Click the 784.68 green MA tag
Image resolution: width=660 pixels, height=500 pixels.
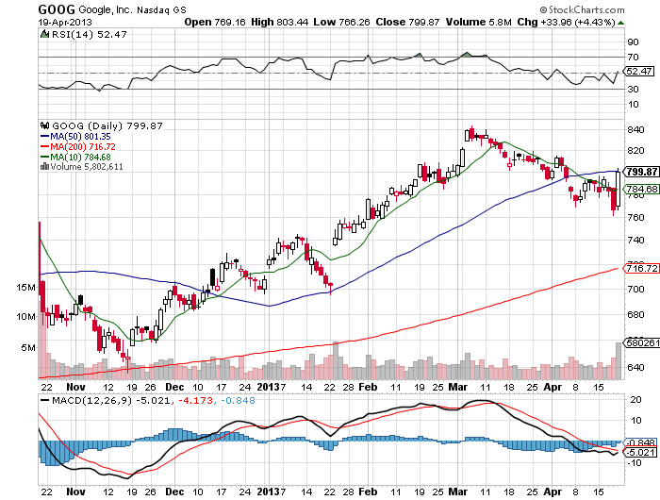pos(640,189)
